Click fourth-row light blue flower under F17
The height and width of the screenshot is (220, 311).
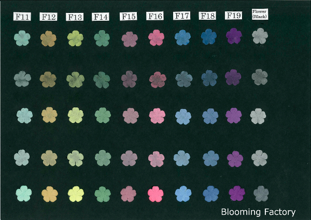[x=182, y=158]
